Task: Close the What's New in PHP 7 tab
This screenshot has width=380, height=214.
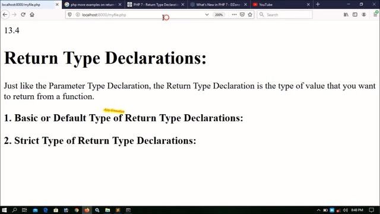Action: (x=245, y=5)
